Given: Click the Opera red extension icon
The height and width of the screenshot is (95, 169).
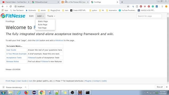Looking at the screenshot, I should (x=141, y=6).
